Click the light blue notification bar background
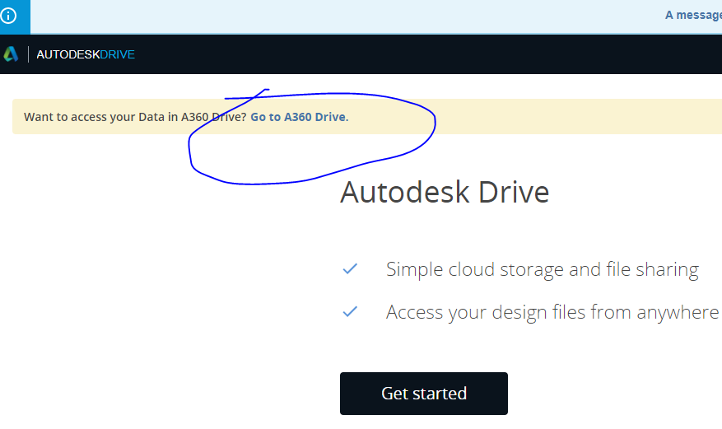The height and width of the screenshot is (429, 722). [329, 16]
